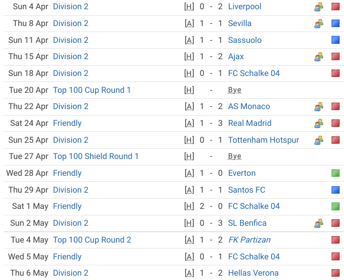Click Friendly link on Wed 28 Apr
The width and height of the screenshot is (344, 280).
tap(67, 173)
